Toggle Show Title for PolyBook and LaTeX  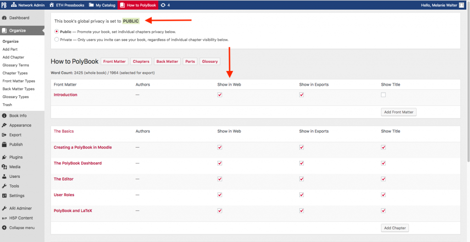pos(383,210)
